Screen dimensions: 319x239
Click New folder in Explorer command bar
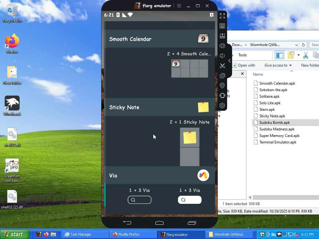(x=310, y=65)
